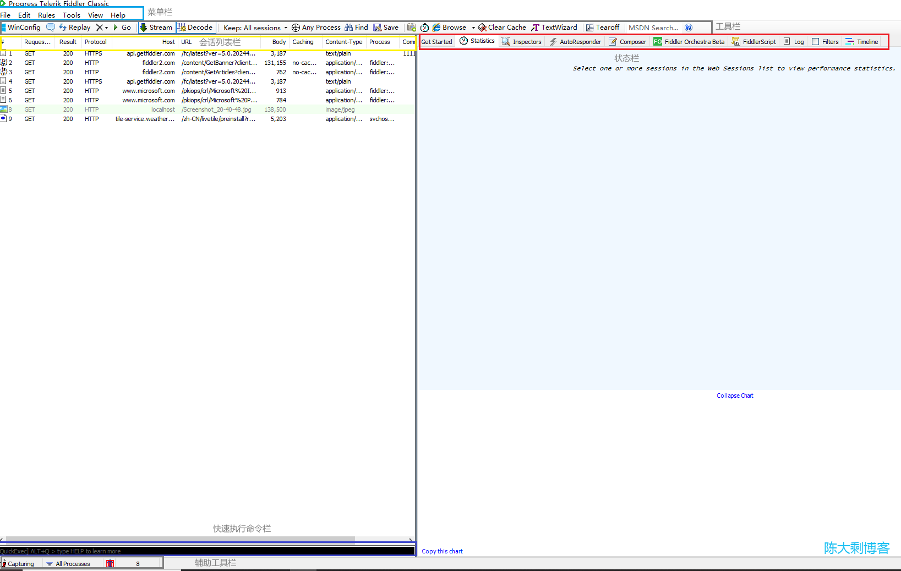Open the Remove sessions dropdown arrow
Image resolution: width=901 pixels, height=571 pixels.
[106, 28]
